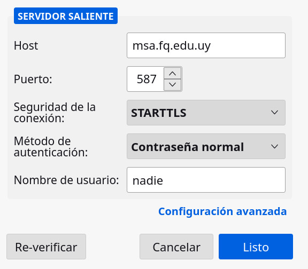Confirm settings with the Listo button
The width and height of the screenshot is (308, 269).
(x=256, y=247)
